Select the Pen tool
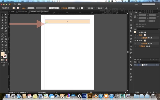 (x=2, y=20)
